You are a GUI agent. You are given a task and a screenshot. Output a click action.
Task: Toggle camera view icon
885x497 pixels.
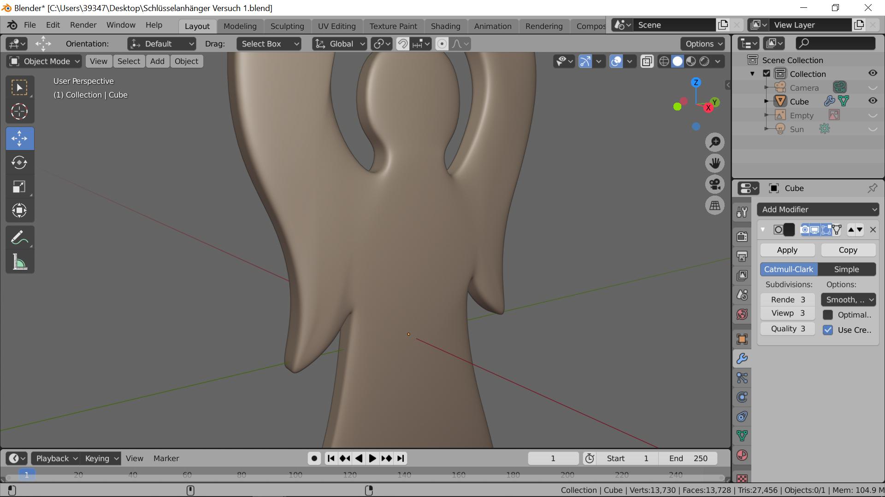click(714, 185)
